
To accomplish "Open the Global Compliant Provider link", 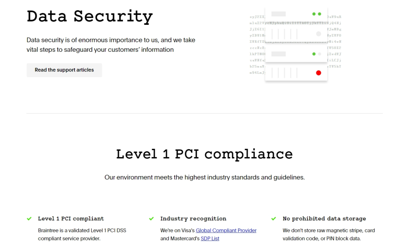I will click(226, 230).
